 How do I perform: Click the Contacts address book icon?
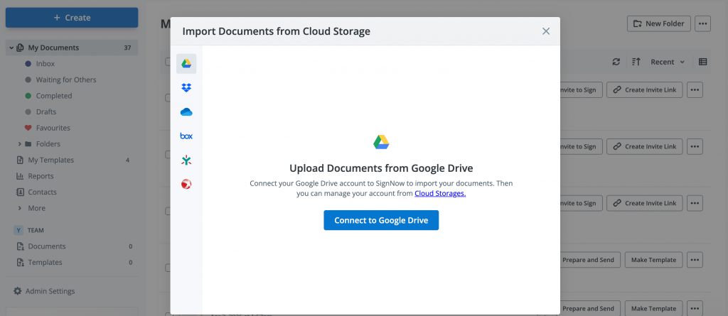[x=20, y=192]
